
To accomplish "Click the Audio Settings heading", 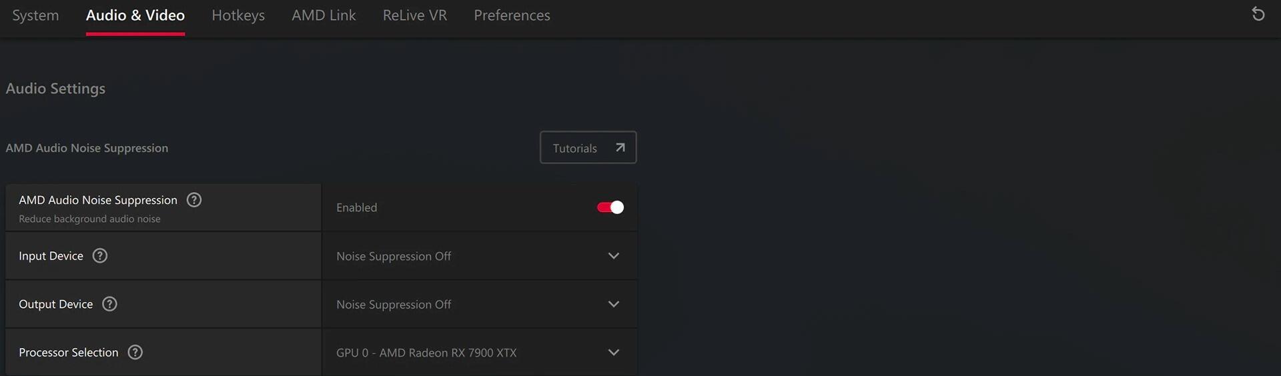I will [x=55, y=89].
